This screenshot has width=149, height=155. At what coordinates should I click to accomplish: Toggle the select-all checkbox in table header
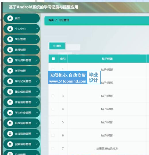click(53, 59)
